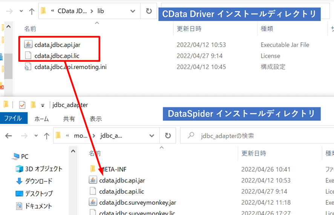334x215 pixels.
Task: Open the 表示 ribbon tab
Action: pos(95,119)
